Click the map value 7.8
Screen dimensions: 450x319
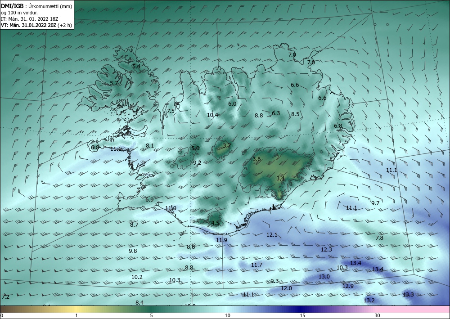379,238
